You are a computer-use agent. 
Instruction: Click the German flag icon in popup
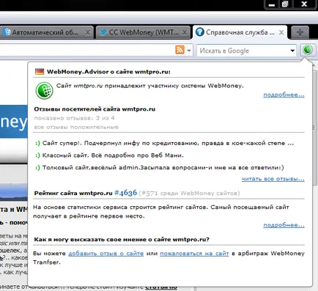pos(40,72)
